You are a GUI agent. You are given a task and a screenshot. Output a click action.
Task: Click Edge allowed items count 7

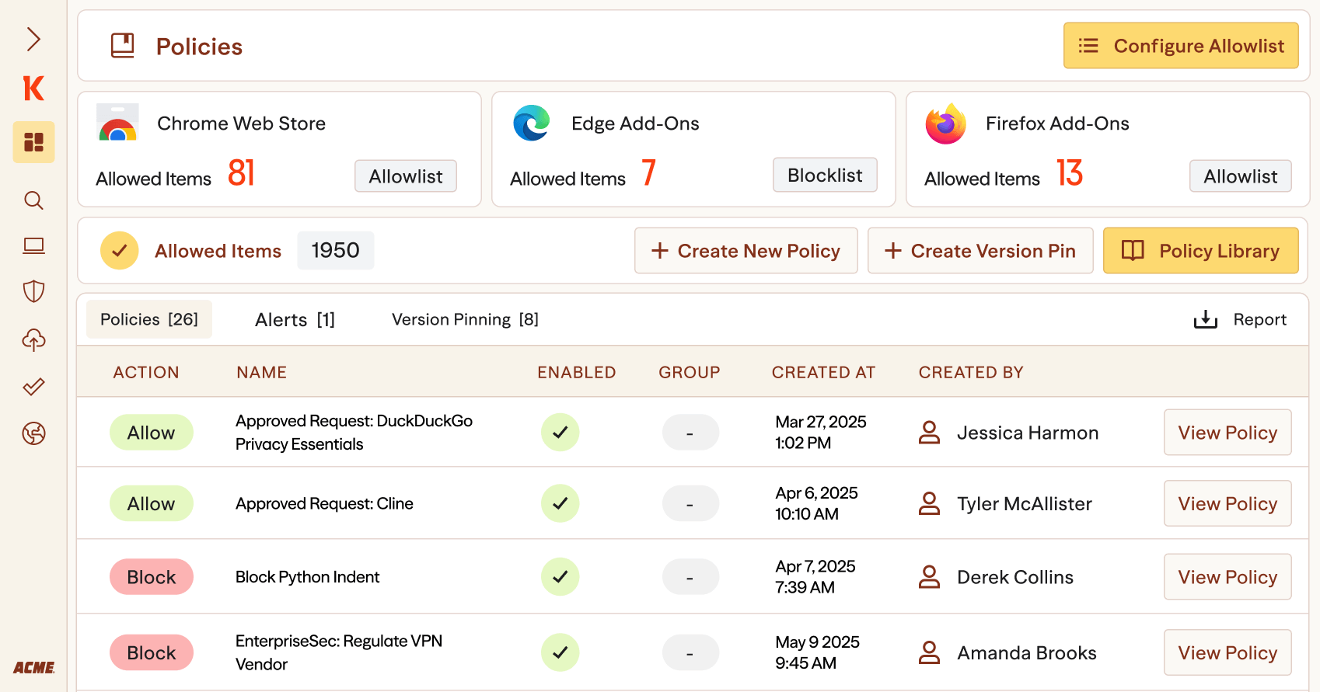[x=649, y=172]
